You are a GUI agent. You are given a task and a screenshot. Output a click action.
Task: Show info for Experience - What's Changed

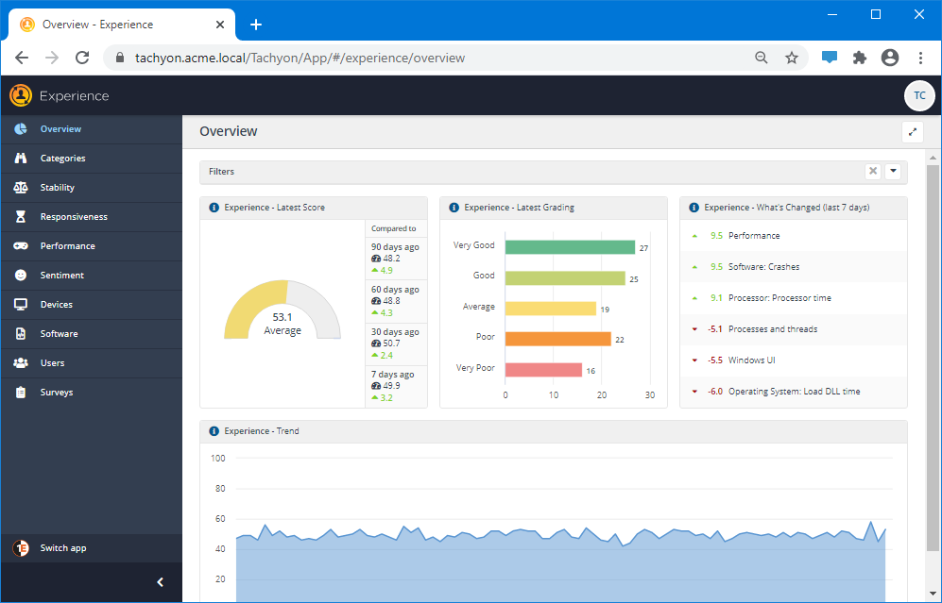tap(694, 208)
